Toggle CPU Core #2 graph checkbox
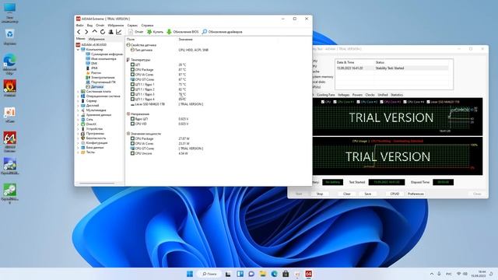Image resolution: width=498 pixels, height=280 pixels. 358,102
